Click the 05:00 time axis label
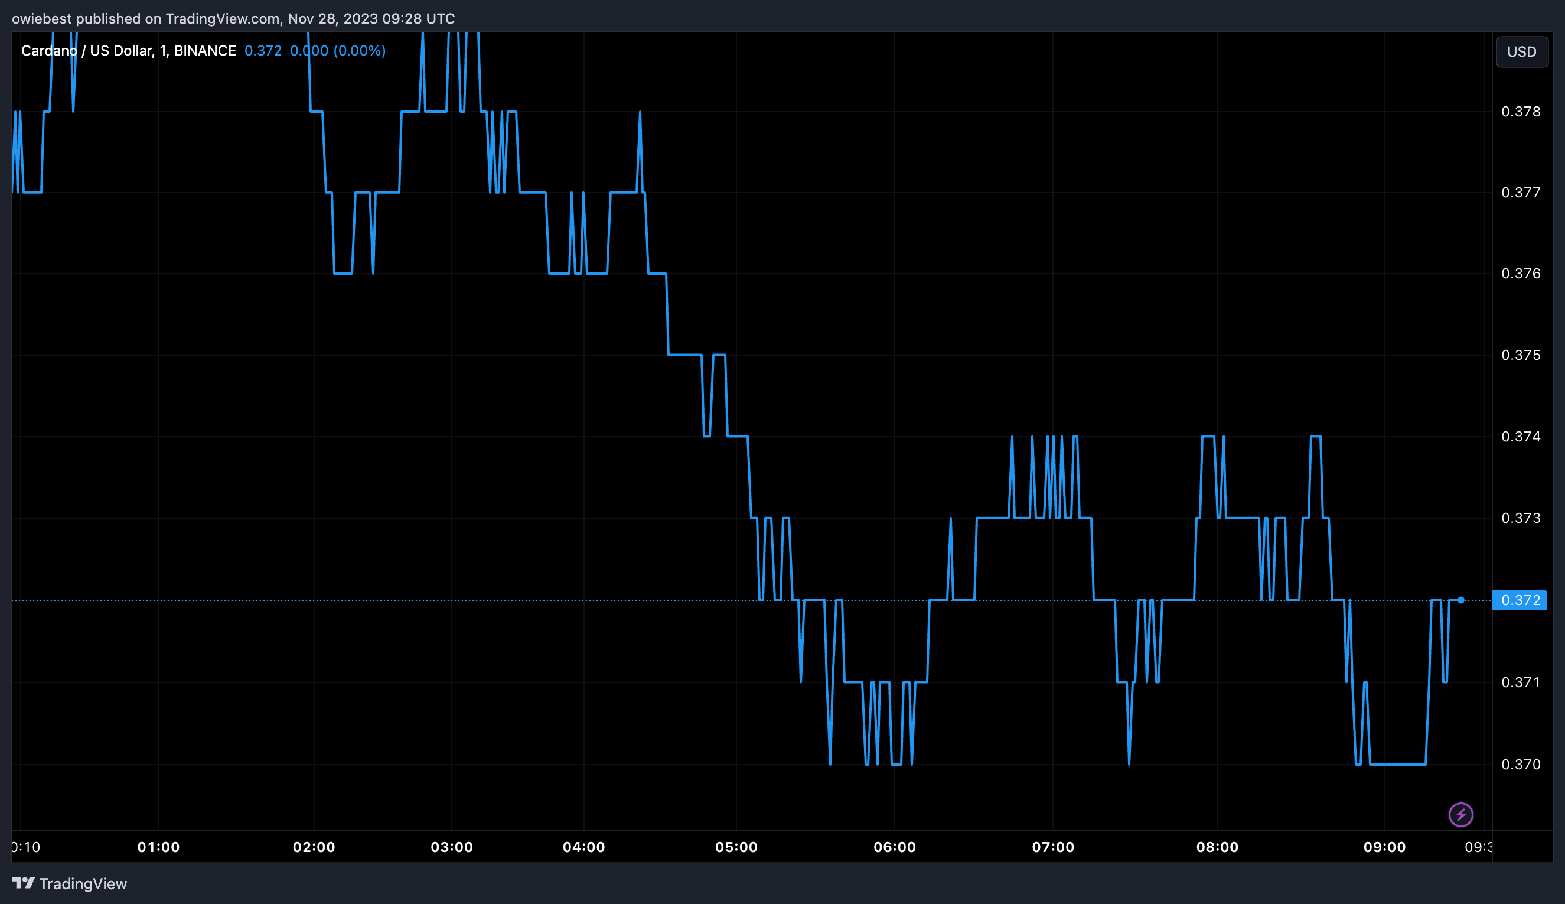Viewport: 1565px width, 904px height. click(736, 847)
